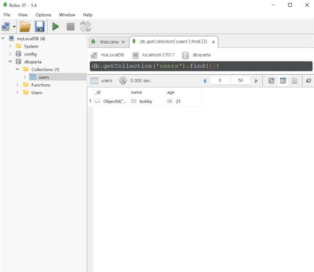Image resolution: width=314 pixels, height=272 pixels.
Task: Click the _id column header
Action: [111, 93]
